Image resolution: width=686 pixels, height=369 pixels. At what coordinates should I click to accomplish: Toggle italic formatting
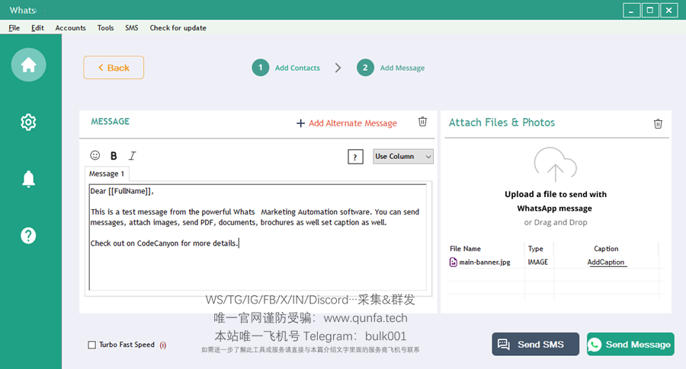[x=132, y=156]
